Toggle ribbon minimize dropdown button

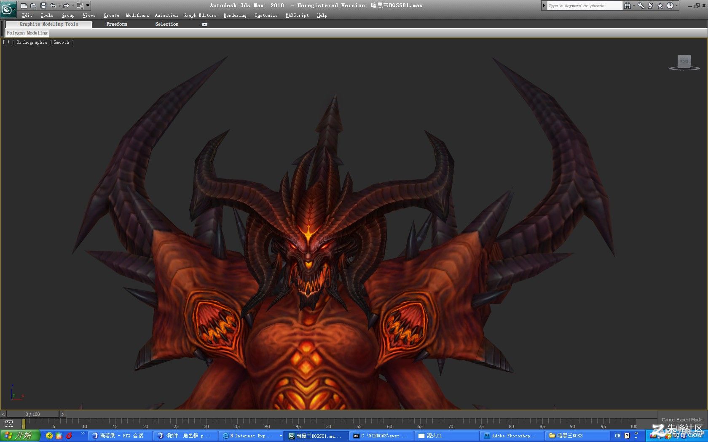[204, 24]
